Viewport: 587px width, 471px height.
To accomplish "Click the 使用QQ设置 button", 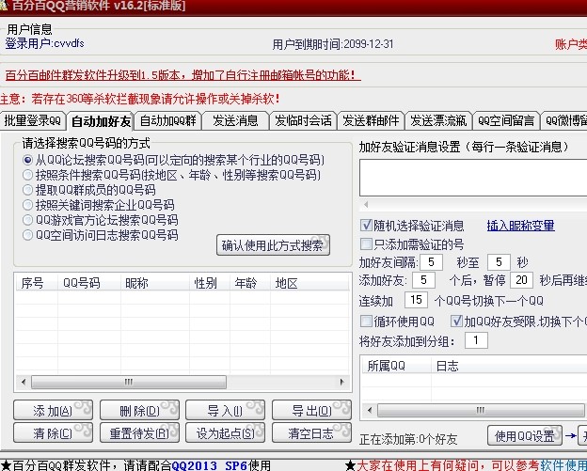I will click(x=525, y=435).
